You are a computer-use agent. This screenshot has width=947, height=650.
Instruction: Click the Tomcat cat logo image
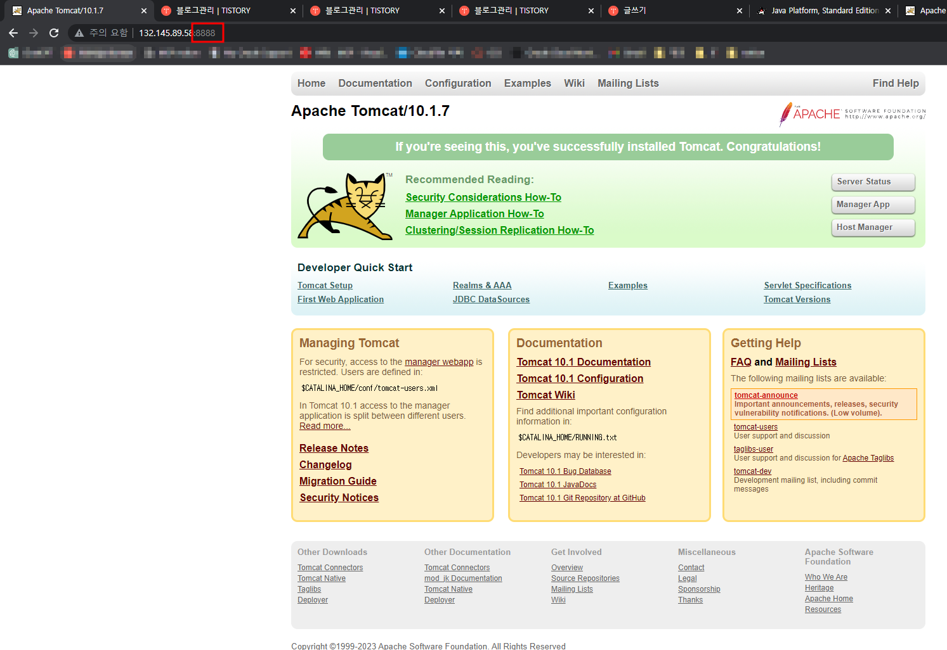345,206
